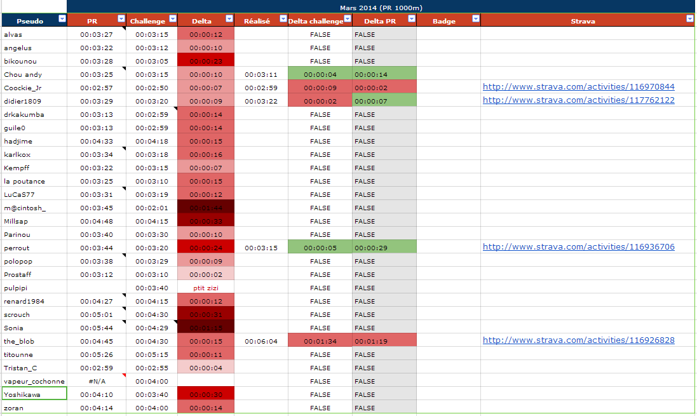Open the PR column filter dropdown
This screenshot has height=416, width=697.
click(x=121, y=18)
